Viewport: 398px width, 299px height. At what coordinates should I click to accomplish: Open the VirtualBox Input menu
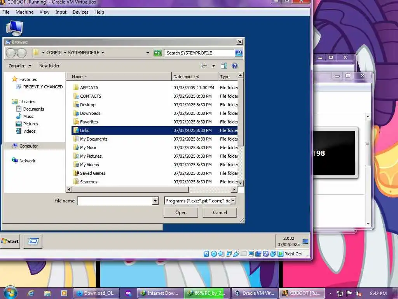(x=61, y=12)
